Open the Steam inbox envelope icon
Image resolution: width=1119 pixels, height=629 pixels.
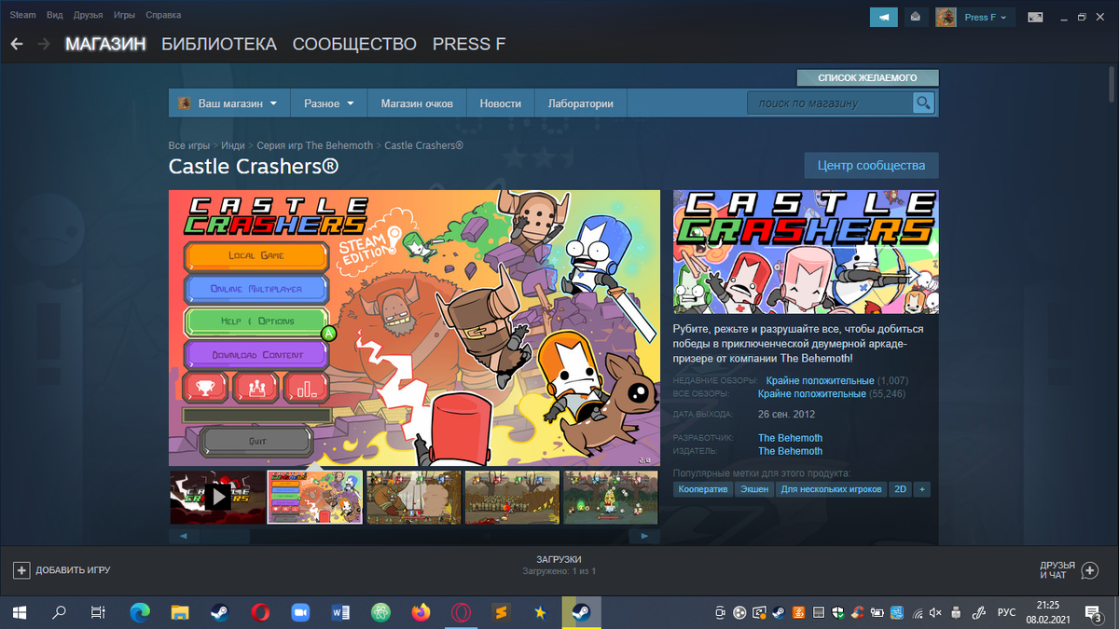(x=916, y=17)
